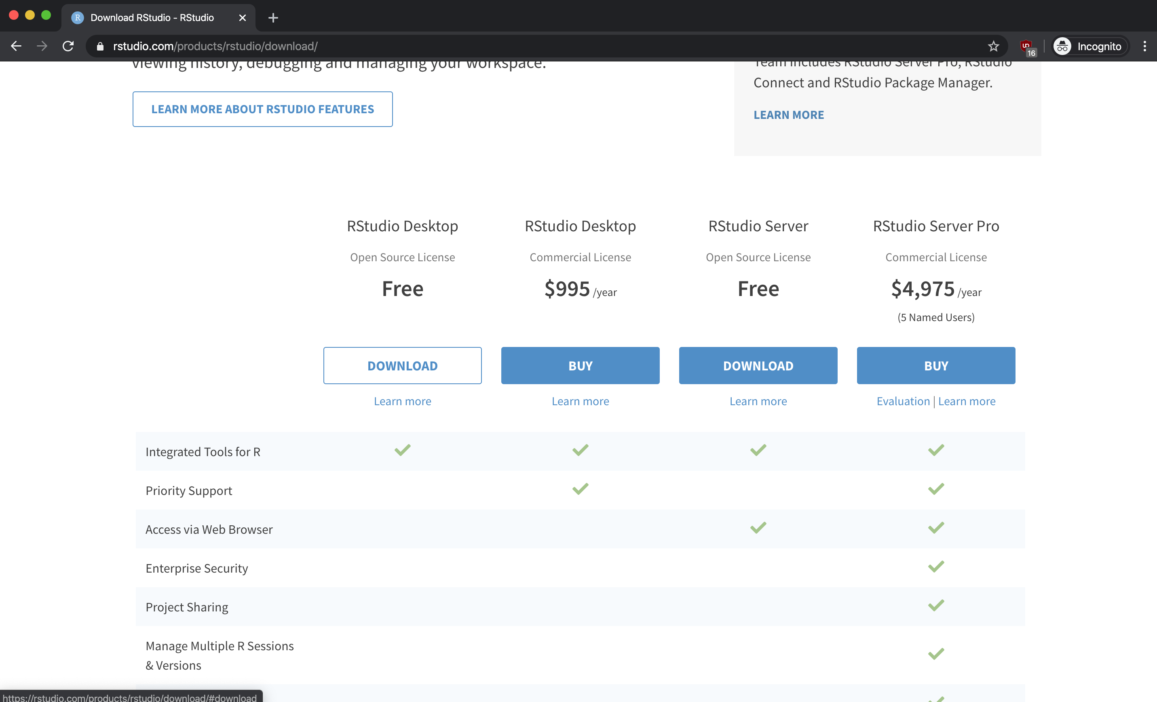Close the Download RStudio tab
Image resolution: width=1157 pixels, height=702 pixels.
(242, 18)
